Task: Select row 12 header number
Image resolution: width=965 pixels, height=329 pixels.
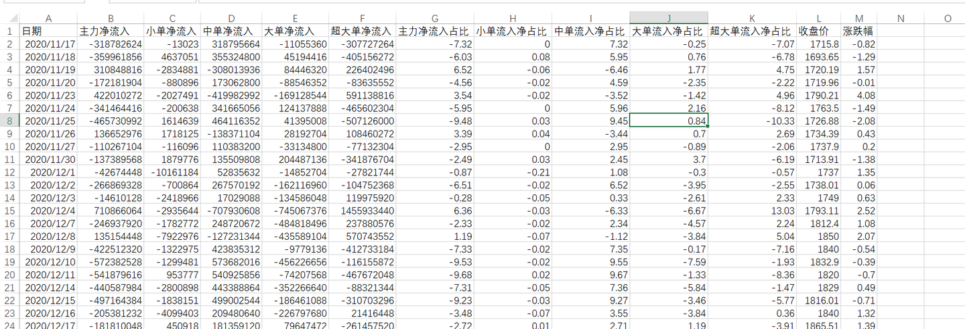Action: (x=9, y=172)
